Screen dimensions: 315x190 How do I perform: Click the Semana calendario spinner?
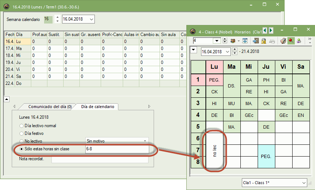tap(57, 19)
